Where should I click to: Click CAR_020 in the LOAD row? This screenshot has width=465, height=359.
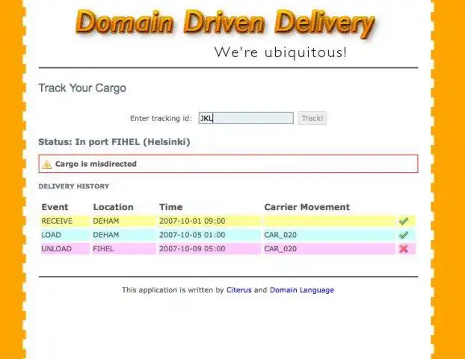(x=280, y=235)
